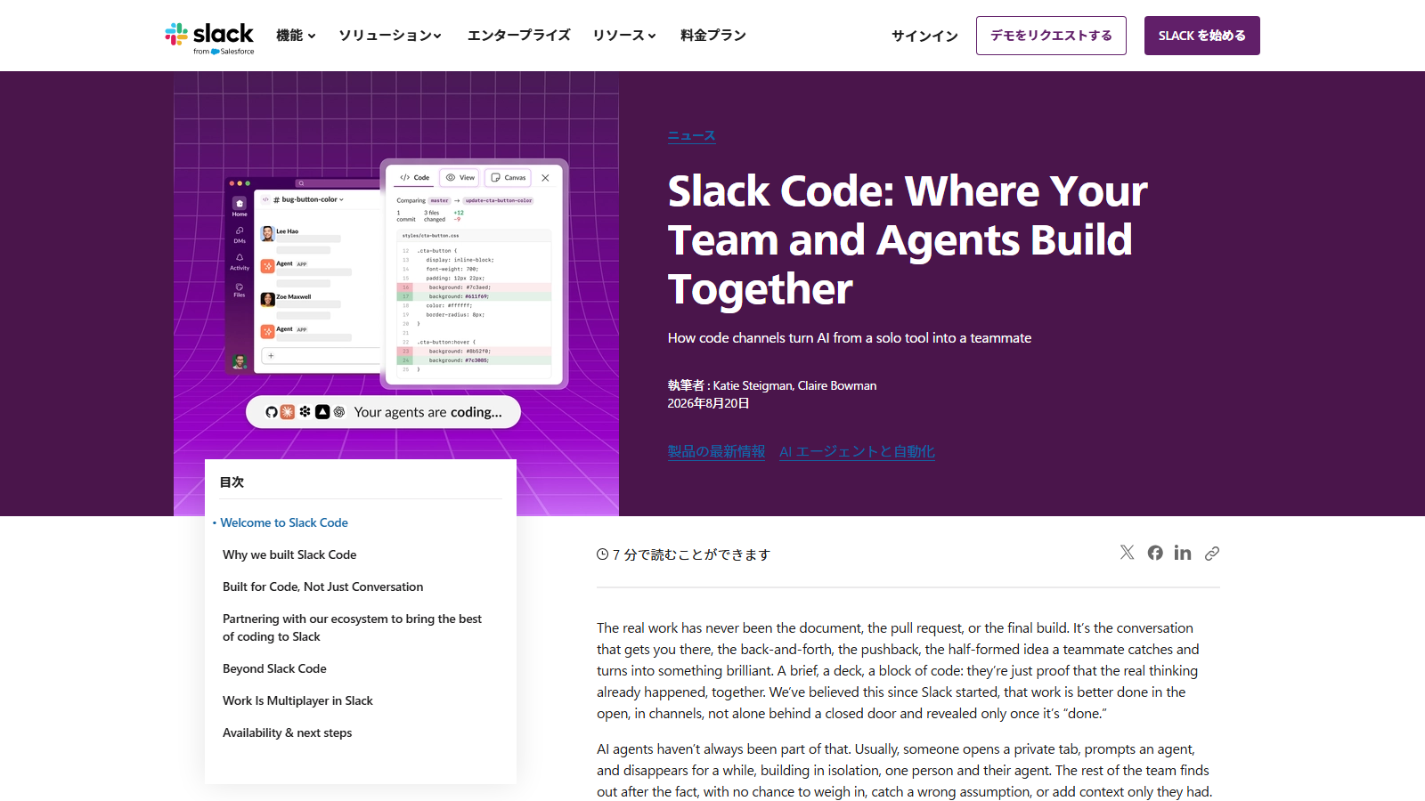Share article on X (Twitter)
The height and width of the screenshot is (801, 1425).
pos(1127,553)
